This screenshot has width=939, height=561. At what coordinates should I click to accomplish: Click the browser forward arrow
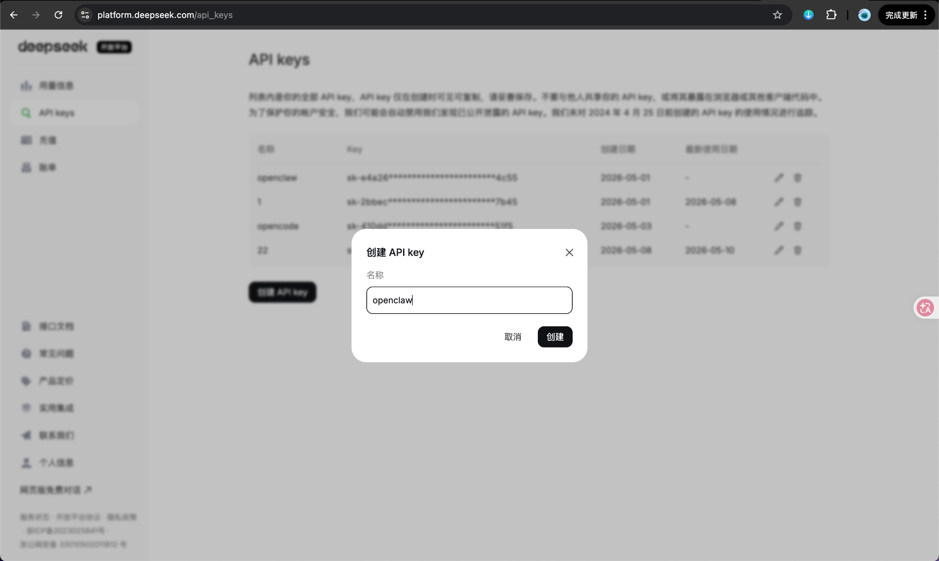coord(36,15)
